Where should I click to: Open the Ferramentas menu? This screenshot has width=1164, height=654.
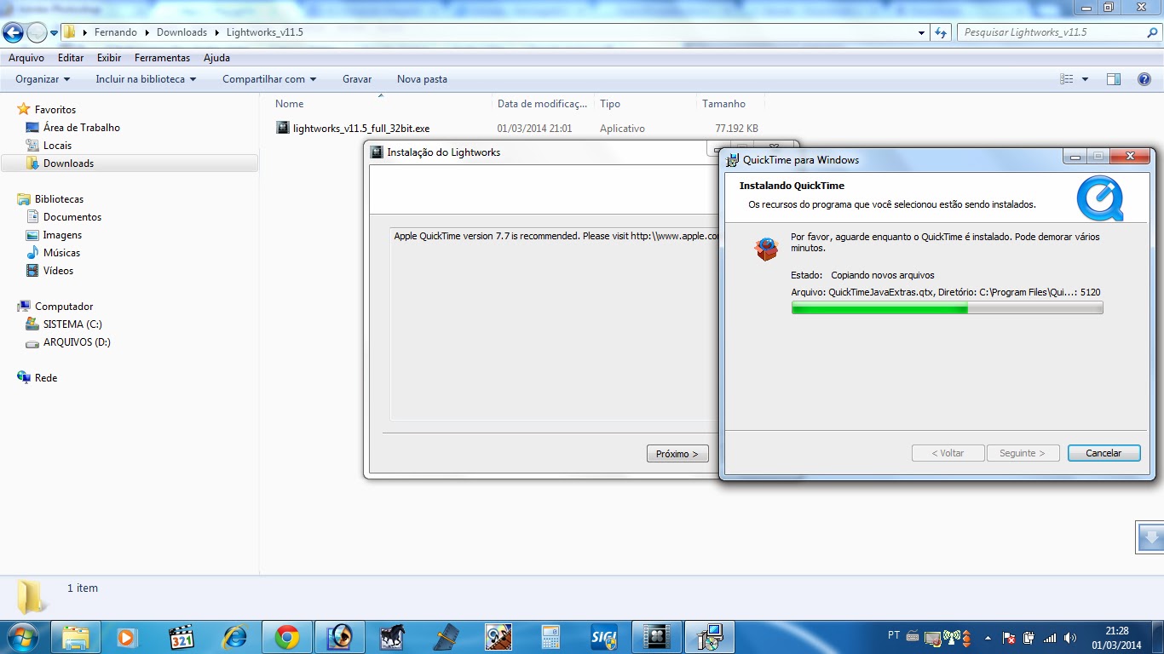[162, 58]
